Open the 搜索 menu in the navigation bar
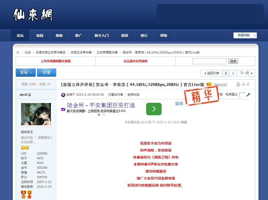This screenshot has width=268, height=200. click(59, 35)
